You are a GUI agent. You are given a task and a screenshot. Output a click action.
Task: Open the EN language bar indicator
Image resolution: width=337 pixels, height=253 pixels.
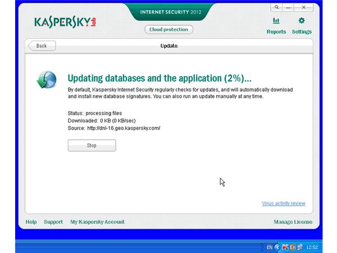tap(269, 247)
